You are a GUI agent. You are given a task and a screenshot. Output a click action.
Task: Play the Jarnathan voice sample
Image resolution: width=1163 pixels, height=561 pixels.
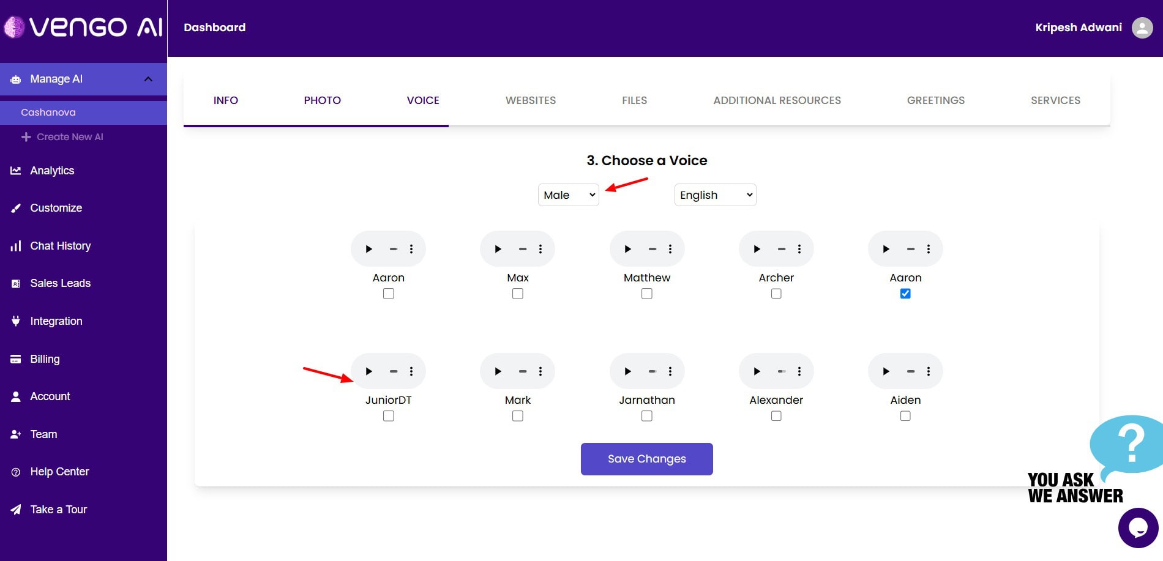point(627,371)
